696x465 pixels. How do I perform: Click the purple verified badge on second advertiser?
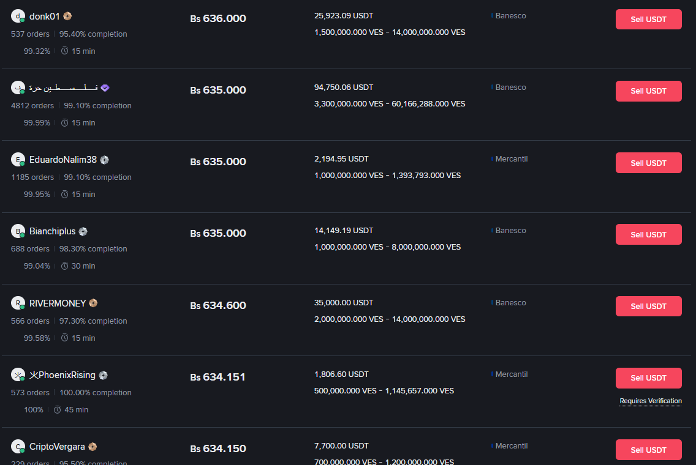pyautogui.click(x=105, y=88)
